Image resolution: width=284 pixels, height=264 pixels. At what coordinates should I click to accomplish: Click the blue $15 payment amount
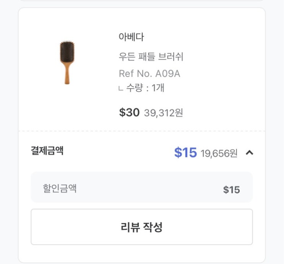[185, 153]
